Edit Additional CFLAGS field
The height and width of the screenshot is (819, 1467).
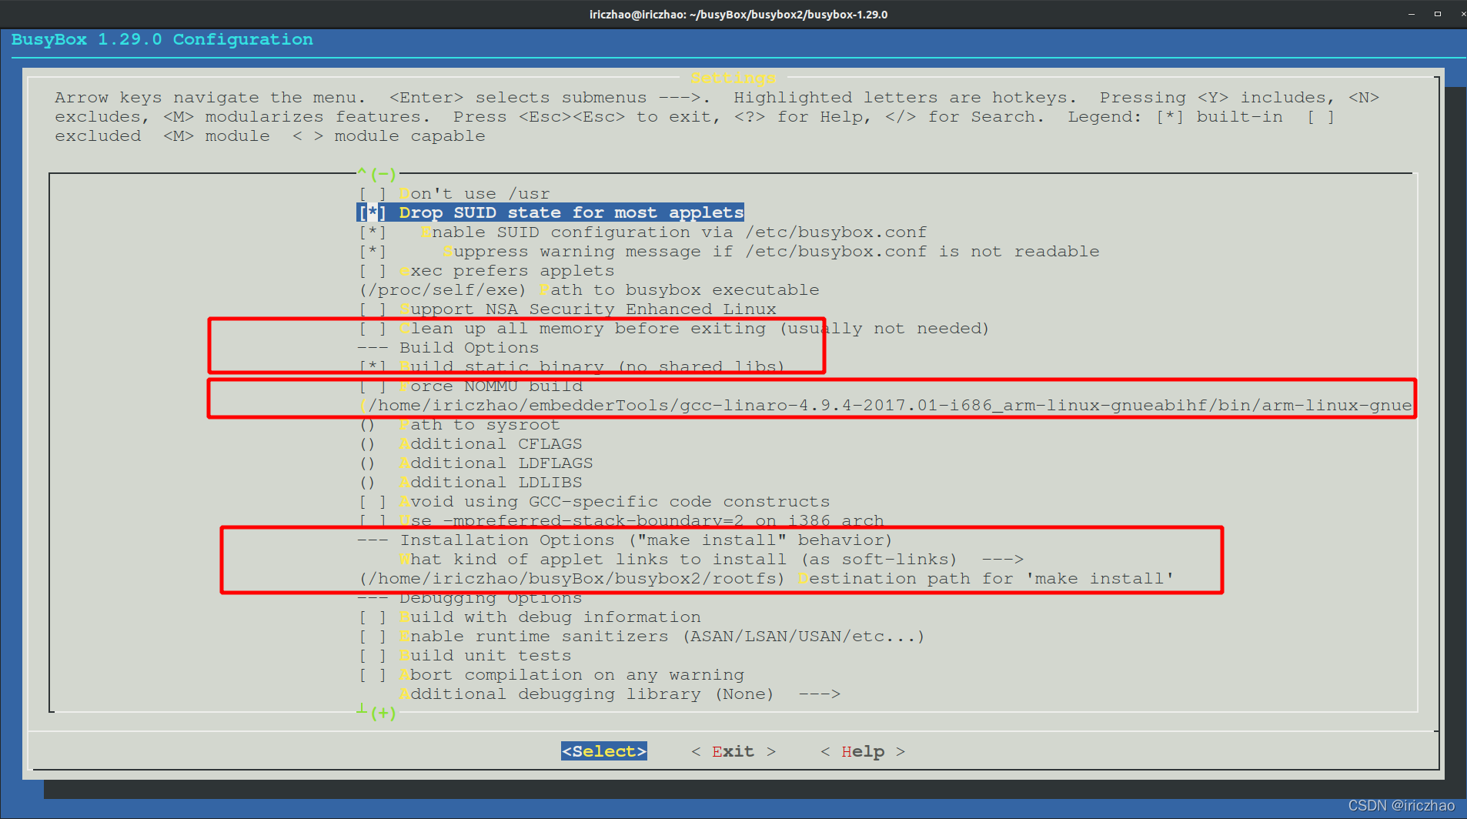tap(470, 444)
